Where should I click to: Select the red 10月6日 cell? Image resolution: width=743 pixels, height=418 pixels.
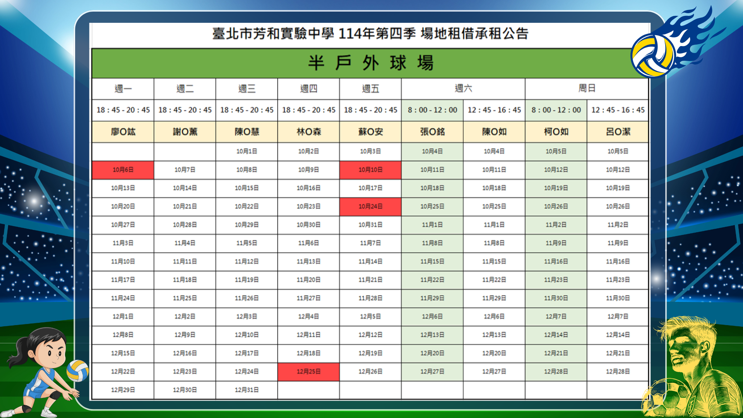pos(123,170)
